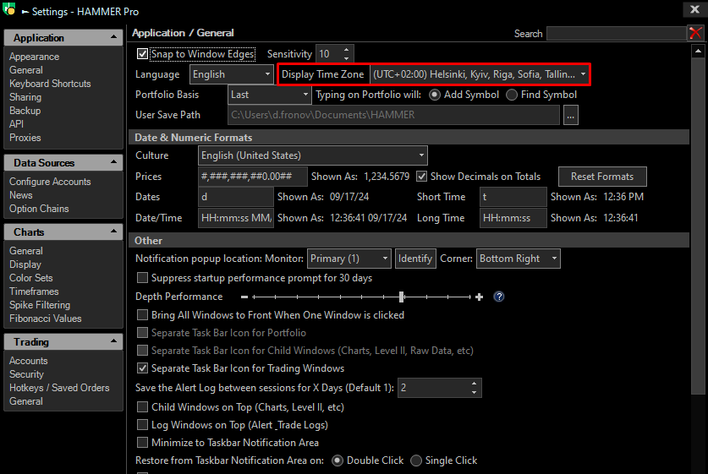Screen dimensions: 708x474
Task: Click the Depth Performance minus icon
Action: point(244,297)
